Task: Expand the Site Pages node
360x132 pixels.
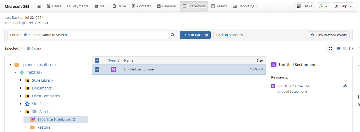Action: (x=21, y=104)
